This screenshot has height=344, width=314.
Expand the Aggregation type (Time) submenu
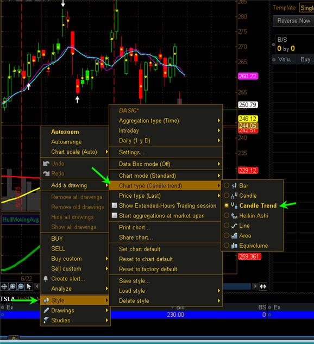[x=166, y=121]
